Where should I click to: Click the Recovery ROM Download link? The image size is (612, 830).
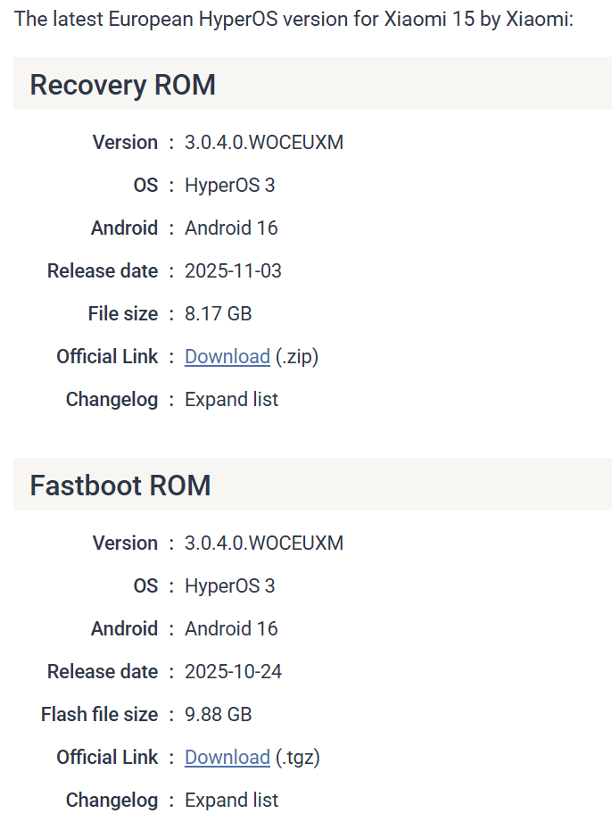pos(227,357)
